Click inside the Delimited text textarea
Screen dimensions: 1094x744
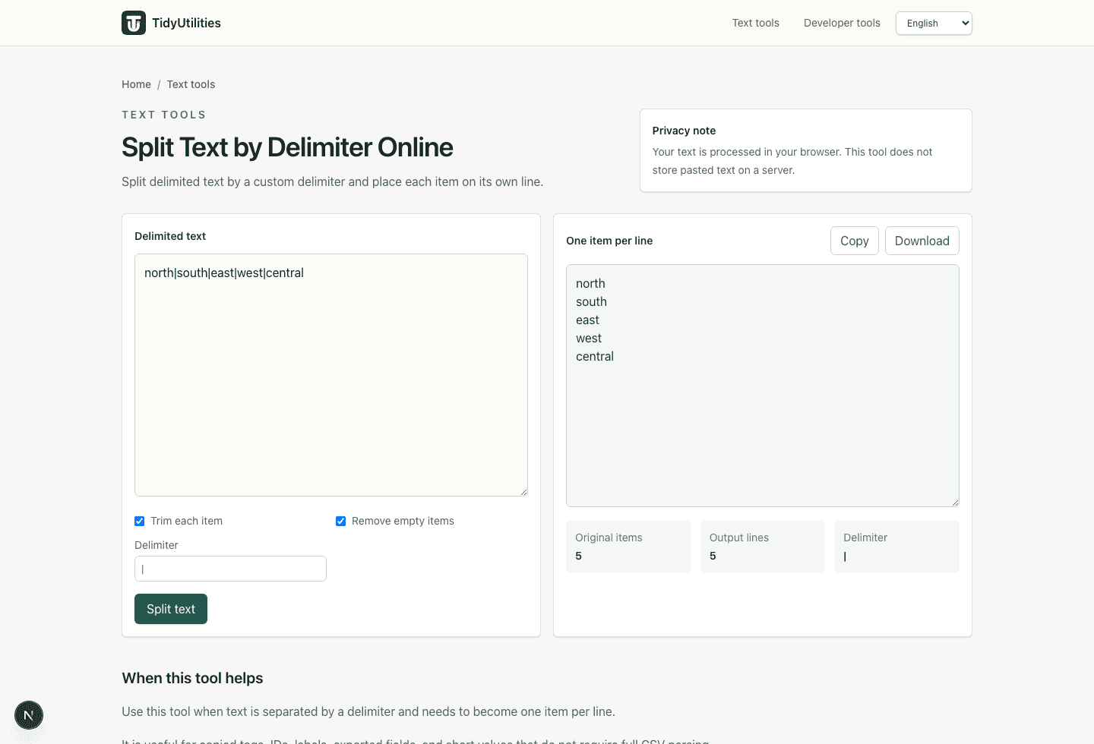[x=331, y=375]
